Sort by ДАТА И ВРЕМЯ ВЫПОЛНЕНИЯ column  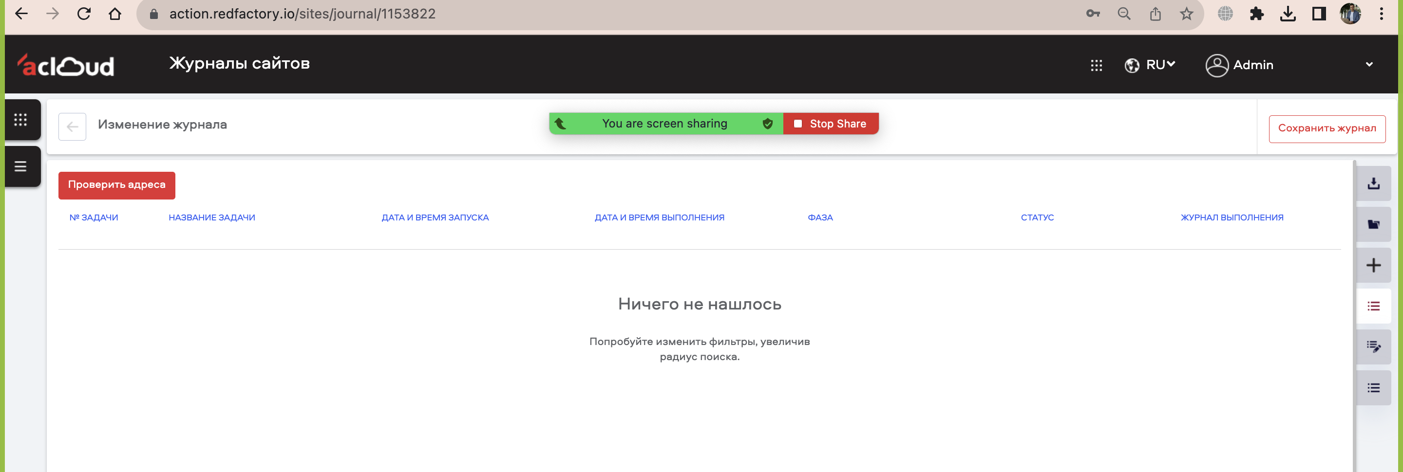point(659,218)
